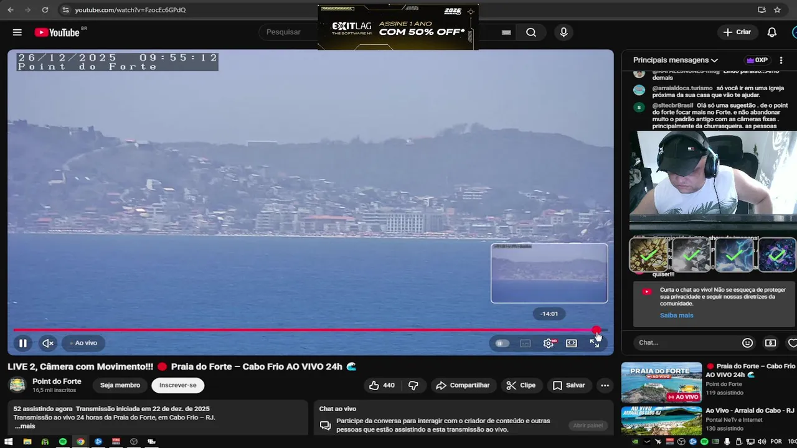Open the Criar create menu
797x448 pixels.
737,32
